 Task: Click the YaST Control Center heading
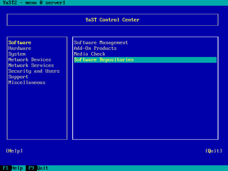coord(112,20)
